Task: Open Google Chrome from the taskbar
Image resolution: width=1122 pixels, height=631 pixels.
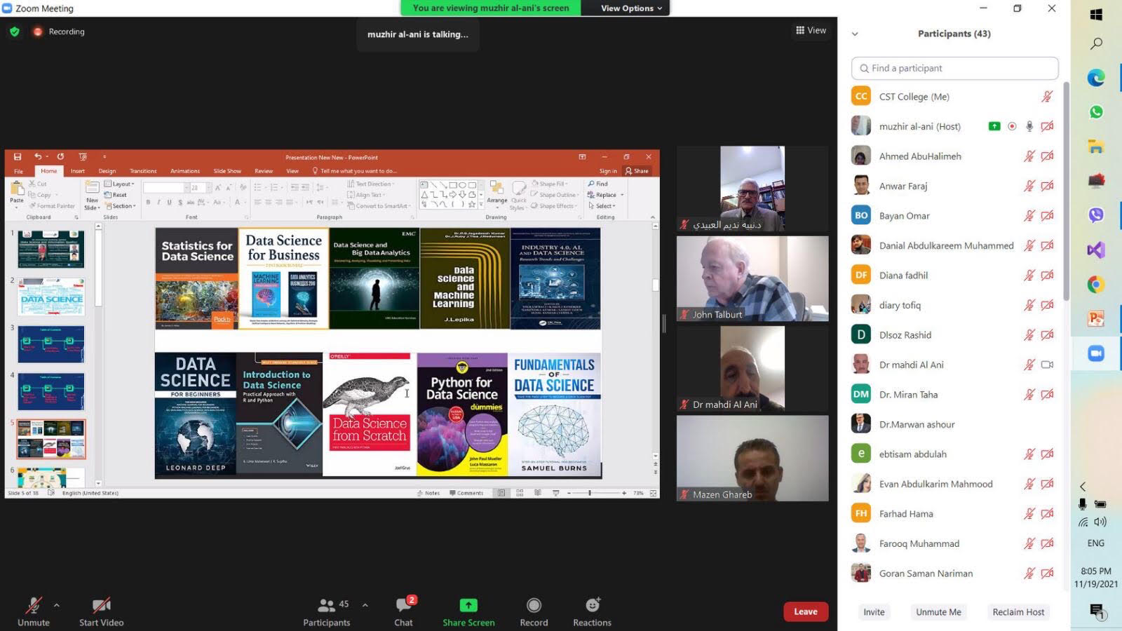Action: click(x=1096, y=284)
